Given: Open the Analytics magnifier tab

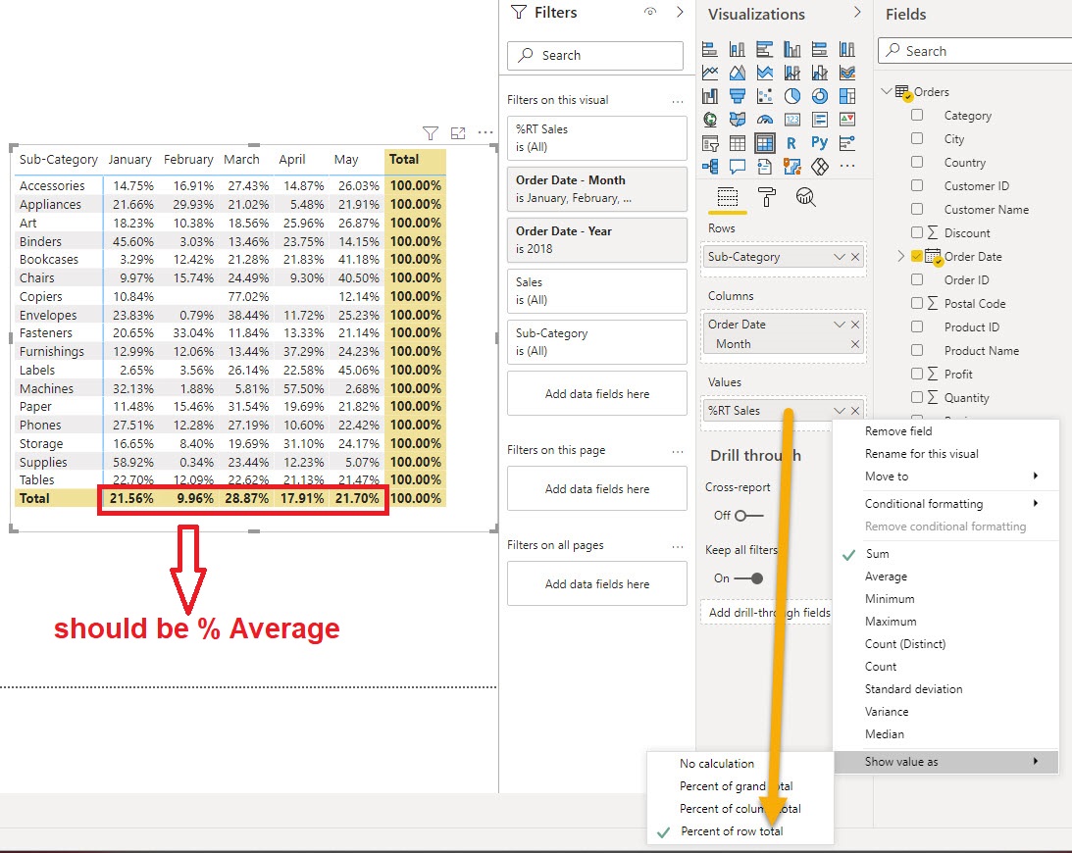Looking at the screenshot, I should (x=805, y=197).
